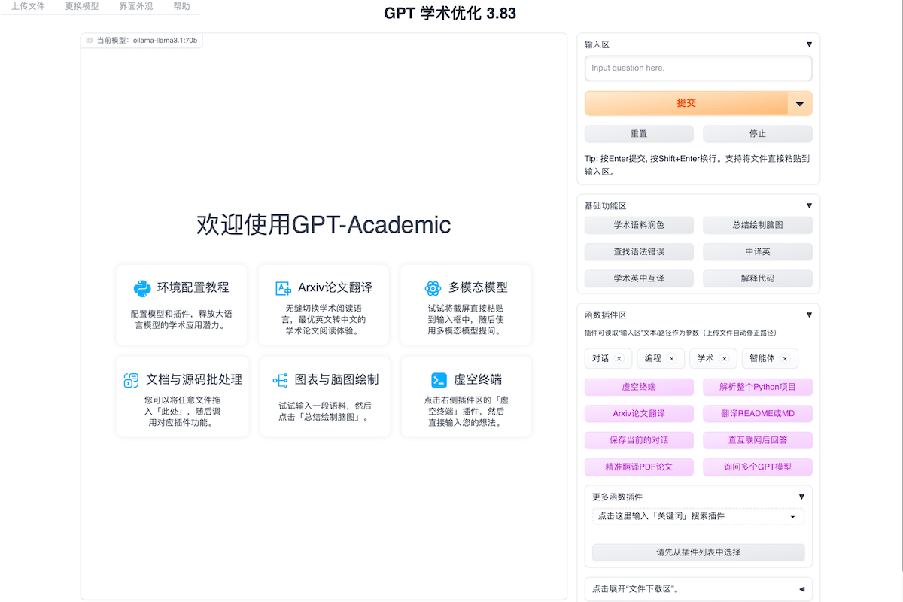Viewport: 903px width, 602px height.
Task: Click the translate icon beside Arxiv论文翻译
Action: tap(284, 287)
